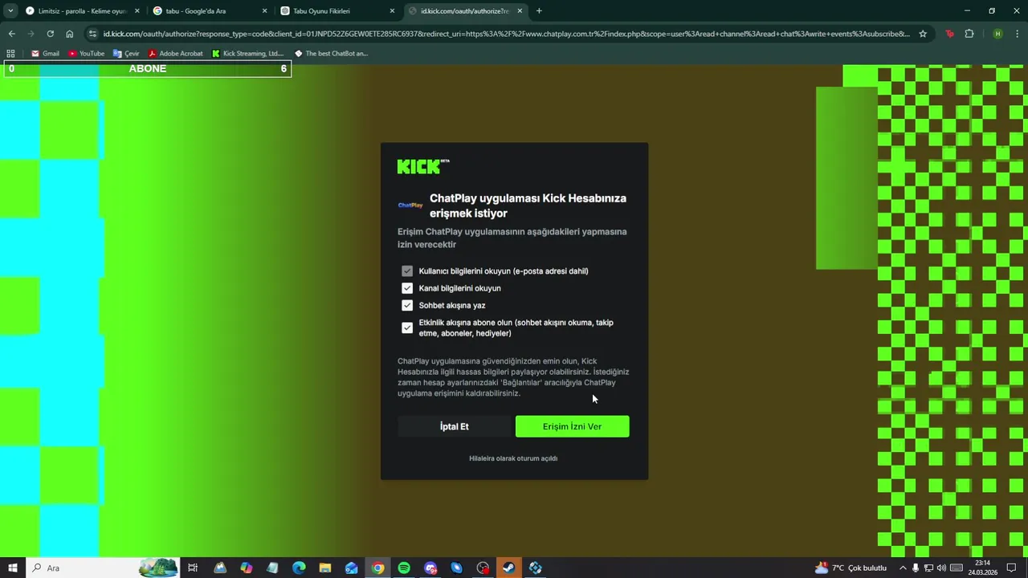Click the Kick logo in the dialog
Image resolution: width=1028 pixels, height=578 pixels.
coord(423,166)
